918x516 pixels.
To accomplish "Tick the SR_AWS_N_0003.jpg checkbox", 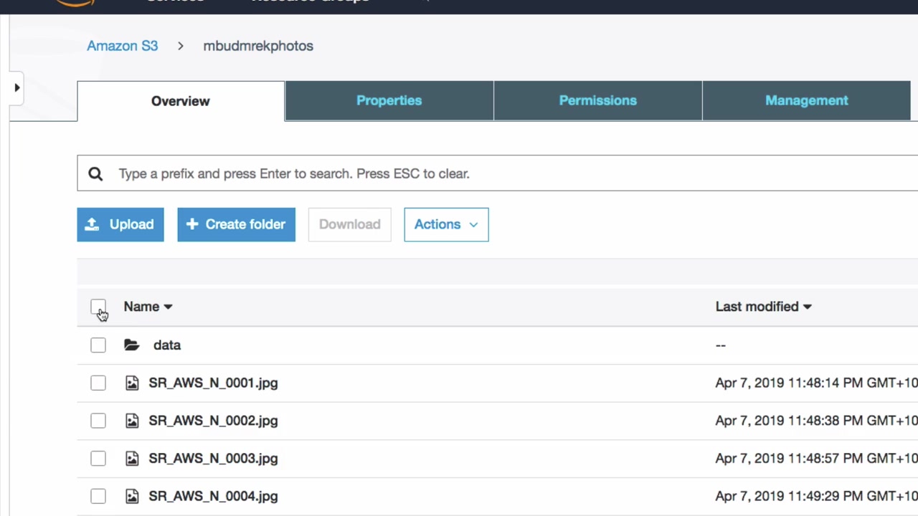I will pyautogui.click(x=98, y=459).
